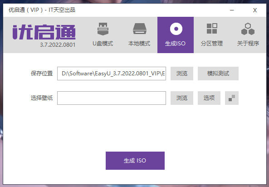This screenshot has height=187, width=269.
Task: Click the small squares icon button
Action: (232, 98)
